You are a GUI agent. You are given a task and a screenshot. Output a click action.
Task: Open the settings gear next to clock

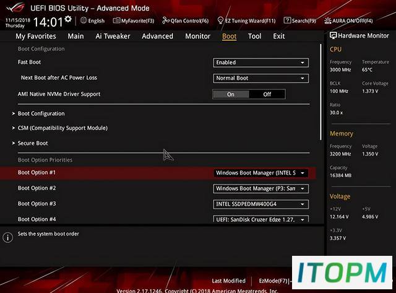click(x=68, y=19)
